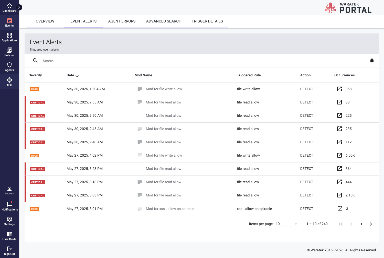Open the User Guide book icon

(9, 234)
